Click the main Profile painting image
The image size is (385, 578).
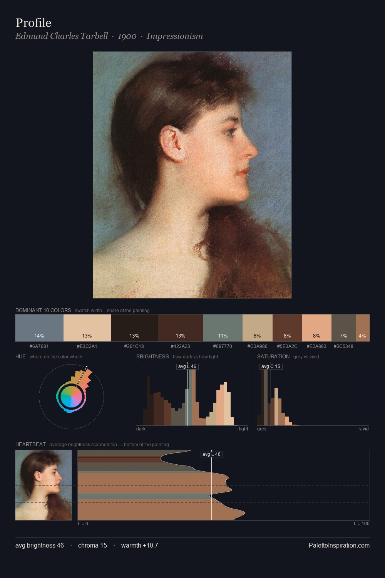tap(192, 175)
